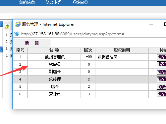
Task: Click sequence number 6 in the table
Action: tap(20, 94)
